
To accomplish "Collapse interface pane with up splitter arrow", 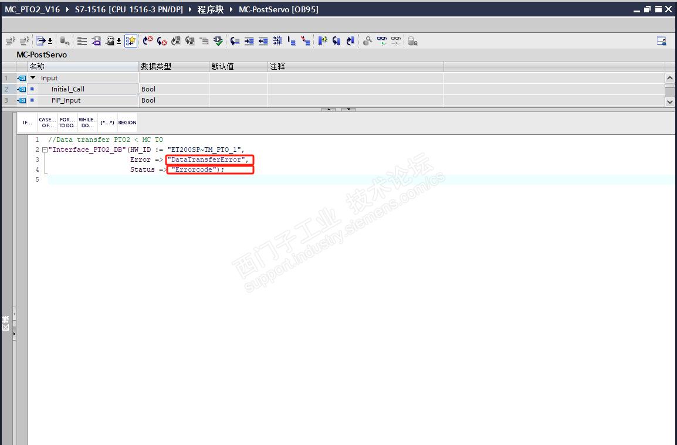I will coord(329,109).
